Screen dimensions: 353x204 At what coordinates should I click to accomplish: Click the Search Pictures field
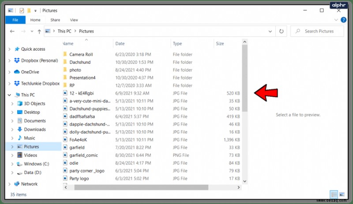tap(317, 31)
